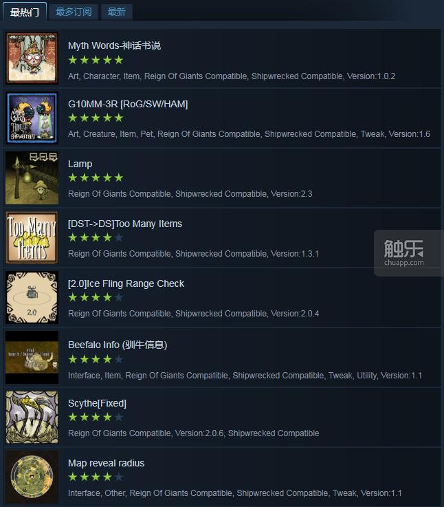Viewport: 444px width, 507px height.
Task: Open the Beefalo Info (驯牛信息) title
Action: click(118, 345)
